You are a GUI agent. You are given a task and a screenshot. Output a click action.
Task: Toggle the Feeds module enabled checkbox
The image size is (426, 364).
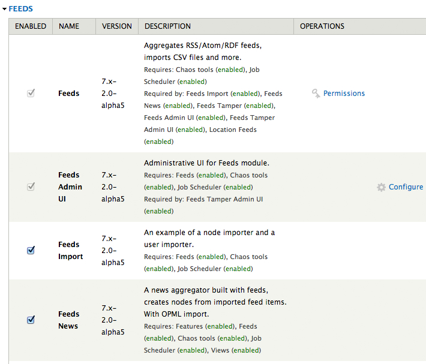coord(31,94)
